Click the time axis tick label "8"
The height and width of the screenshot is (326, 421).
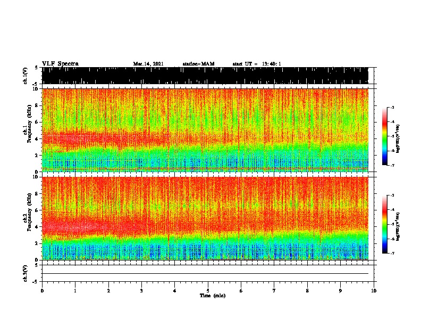[x=307, y=291]
